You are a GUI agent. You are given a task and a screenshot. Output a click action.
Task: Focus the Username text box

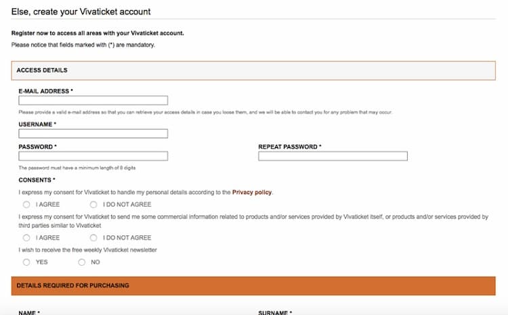(x=93, y=134)
